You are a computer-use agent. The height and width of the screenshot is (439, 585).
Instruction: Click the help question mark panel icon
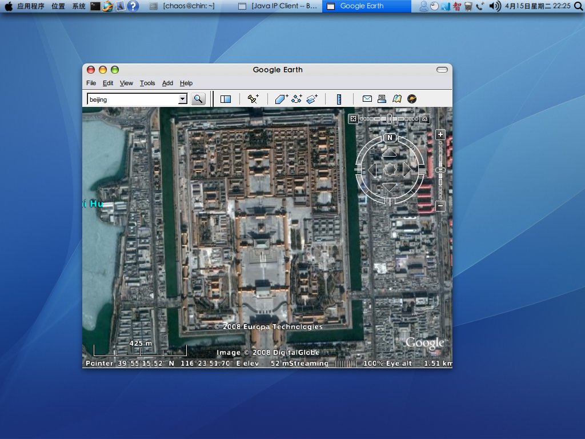pyautogui.click(x=133, y=6)
